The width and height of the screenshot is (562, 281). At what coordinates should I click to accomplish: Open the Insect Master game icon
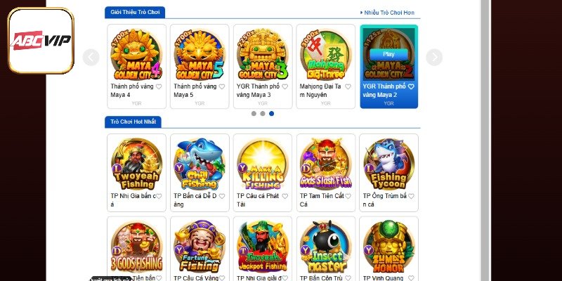point(326,247)
